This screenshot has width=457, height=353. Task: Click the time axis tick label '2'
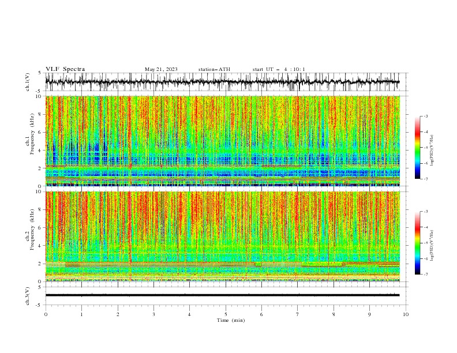click(x=118, y=314)
